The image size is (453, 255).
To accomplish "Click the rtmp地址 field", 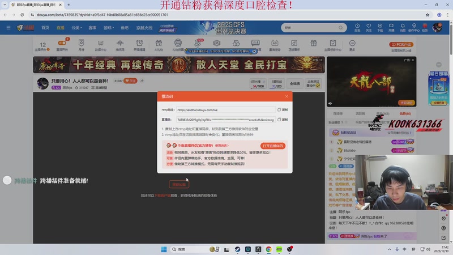I will (225, 110).
